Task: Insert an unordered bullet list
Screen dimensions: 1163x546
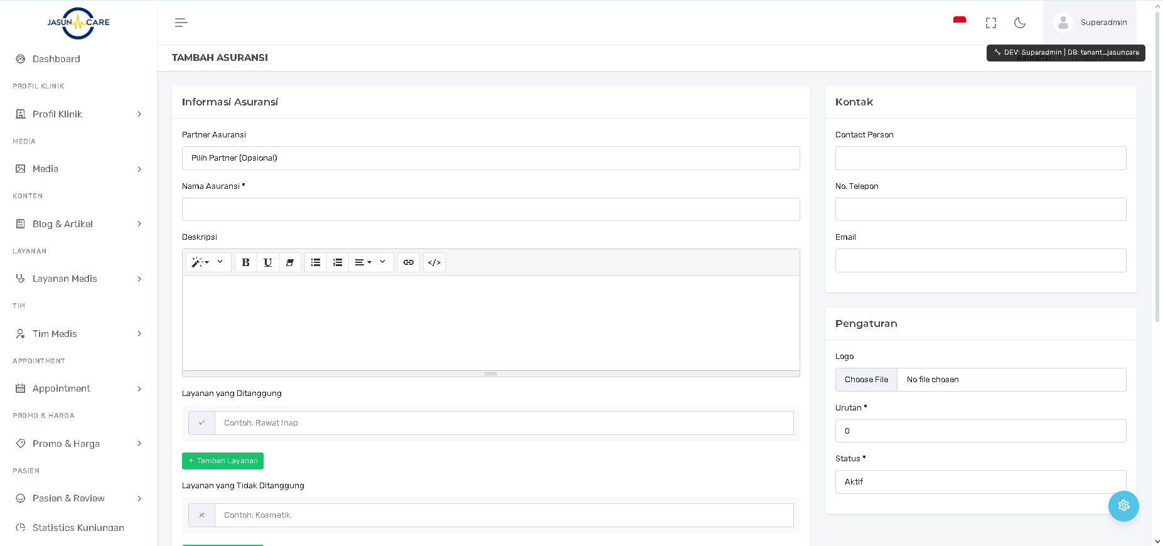Action: [316, 262]
